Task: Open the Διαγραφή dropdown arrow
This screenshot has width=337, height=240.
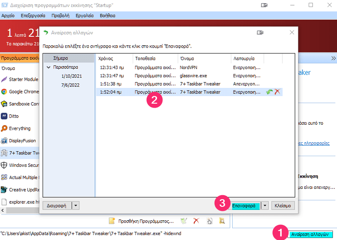Action: coord(76,205)
